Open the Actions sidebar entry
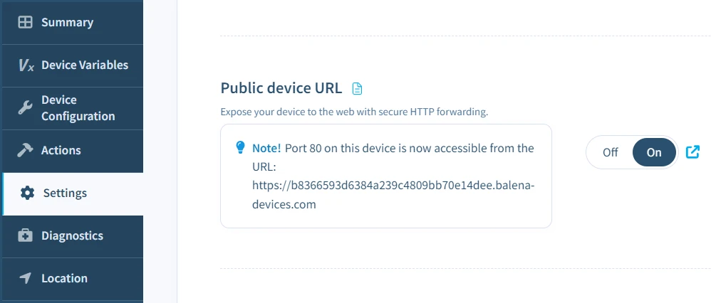This screenshot has height=303, width=711. [61, 150]
